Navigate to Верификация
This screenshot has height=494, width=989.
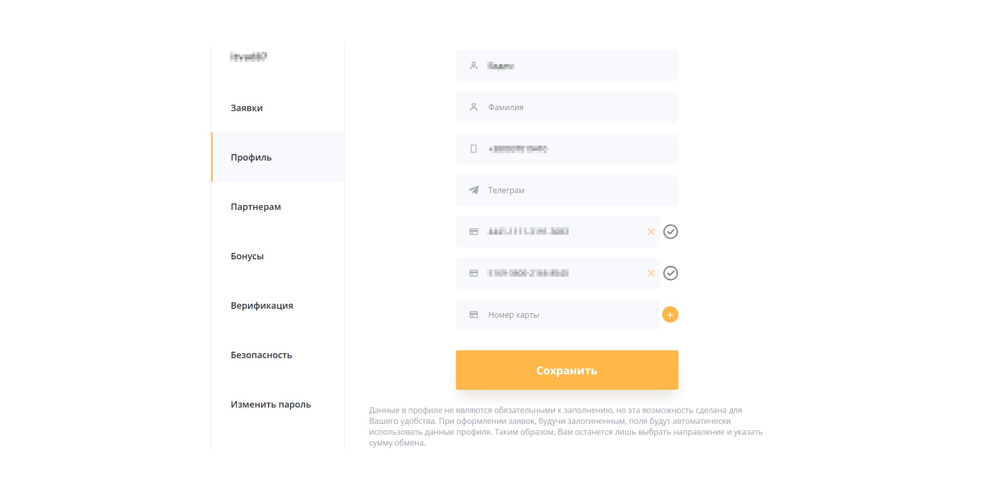click(262, 306)
